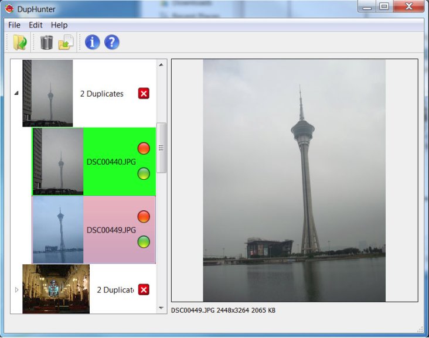Click the list scrollbar thumb
Viewport: 429px width, 338px height.
[161, 148]
